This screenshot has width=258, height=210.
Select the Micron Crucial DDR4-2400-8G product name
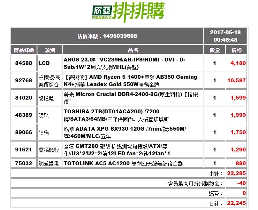coord(131,98)
